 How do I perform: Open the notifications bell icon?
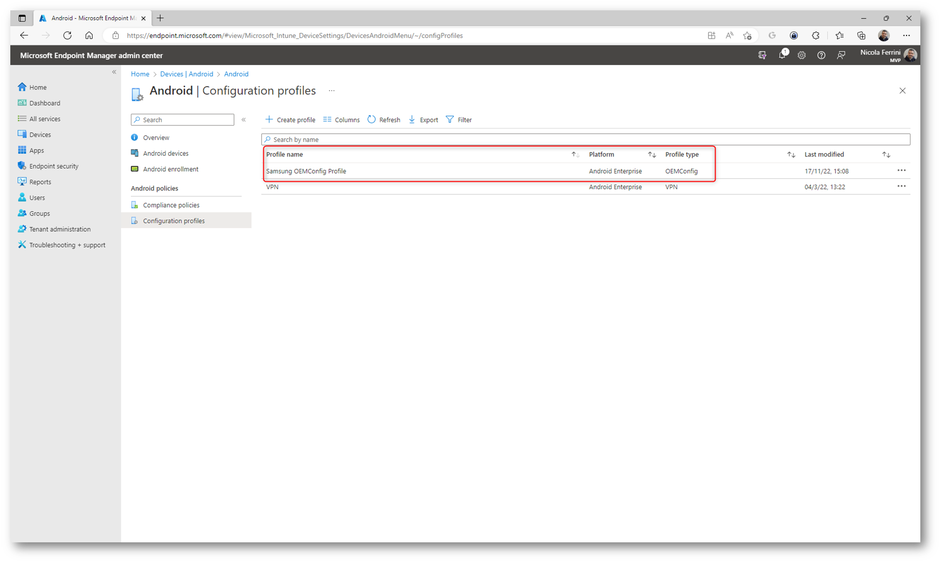tap(782, 55)
